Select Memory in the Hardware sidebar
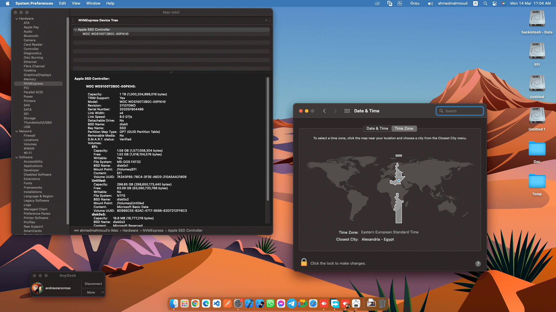The image size is (556, 312). point(30,79)
